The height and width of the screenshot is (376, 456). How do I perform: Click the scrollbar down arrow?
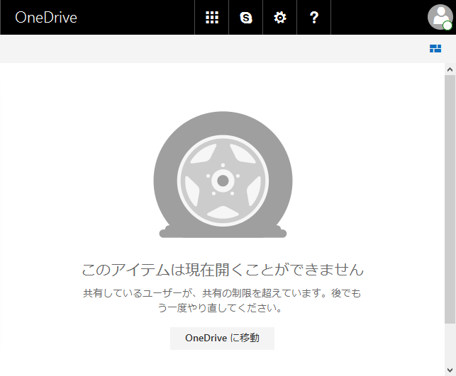tap(450, 370)
